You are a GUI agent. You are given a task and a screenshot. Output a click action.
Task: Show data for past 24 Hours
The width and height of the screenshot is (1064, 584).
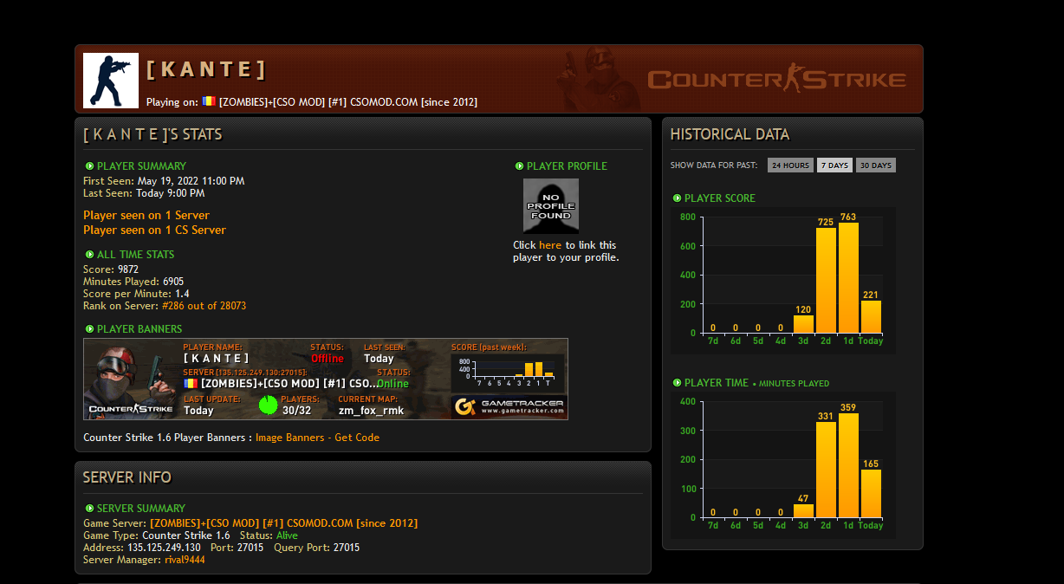[x=790, y=165]
